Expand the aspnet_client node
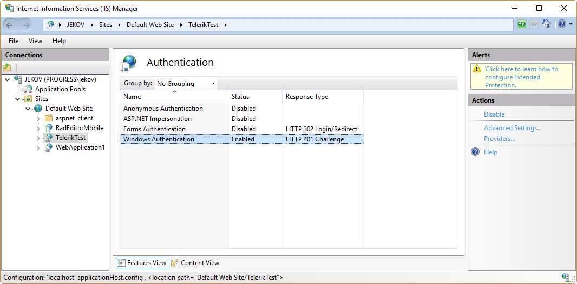The width and height of the screenshot is (577, 284). click(x=38, y=119)
